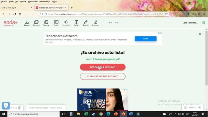
Task: Go to browser home page
Action: pyautogui.click(x=20, y=14)
